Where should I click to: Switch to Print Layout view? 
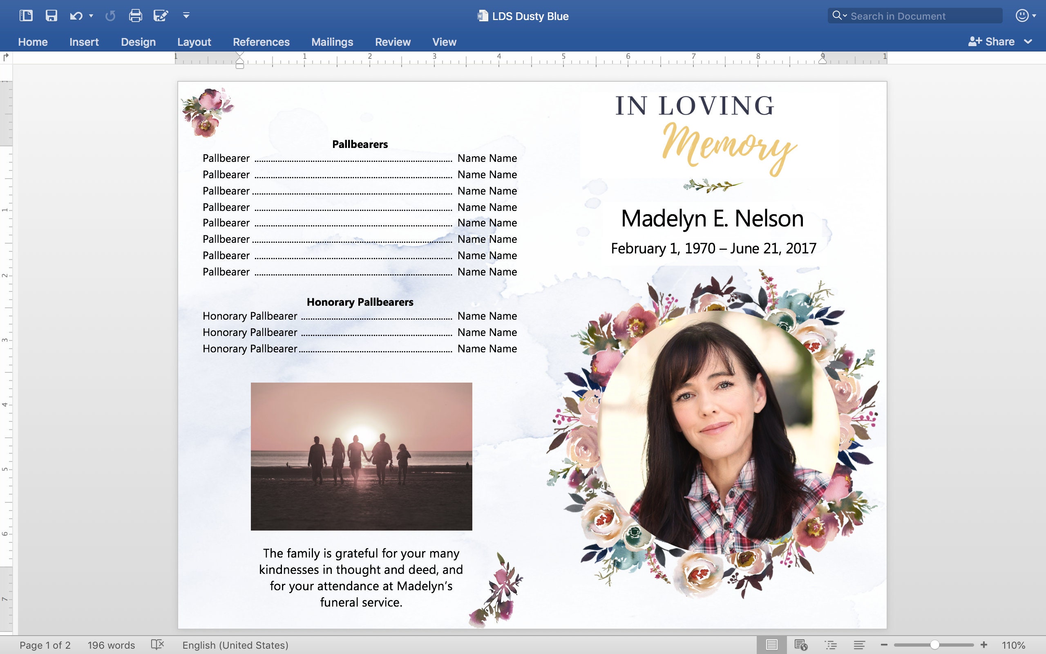tap(771, 645)
